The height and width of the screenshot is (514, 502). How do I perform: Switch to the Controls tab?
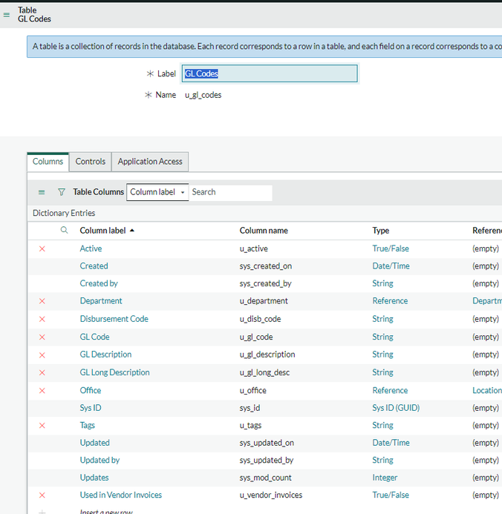[91, 162]
